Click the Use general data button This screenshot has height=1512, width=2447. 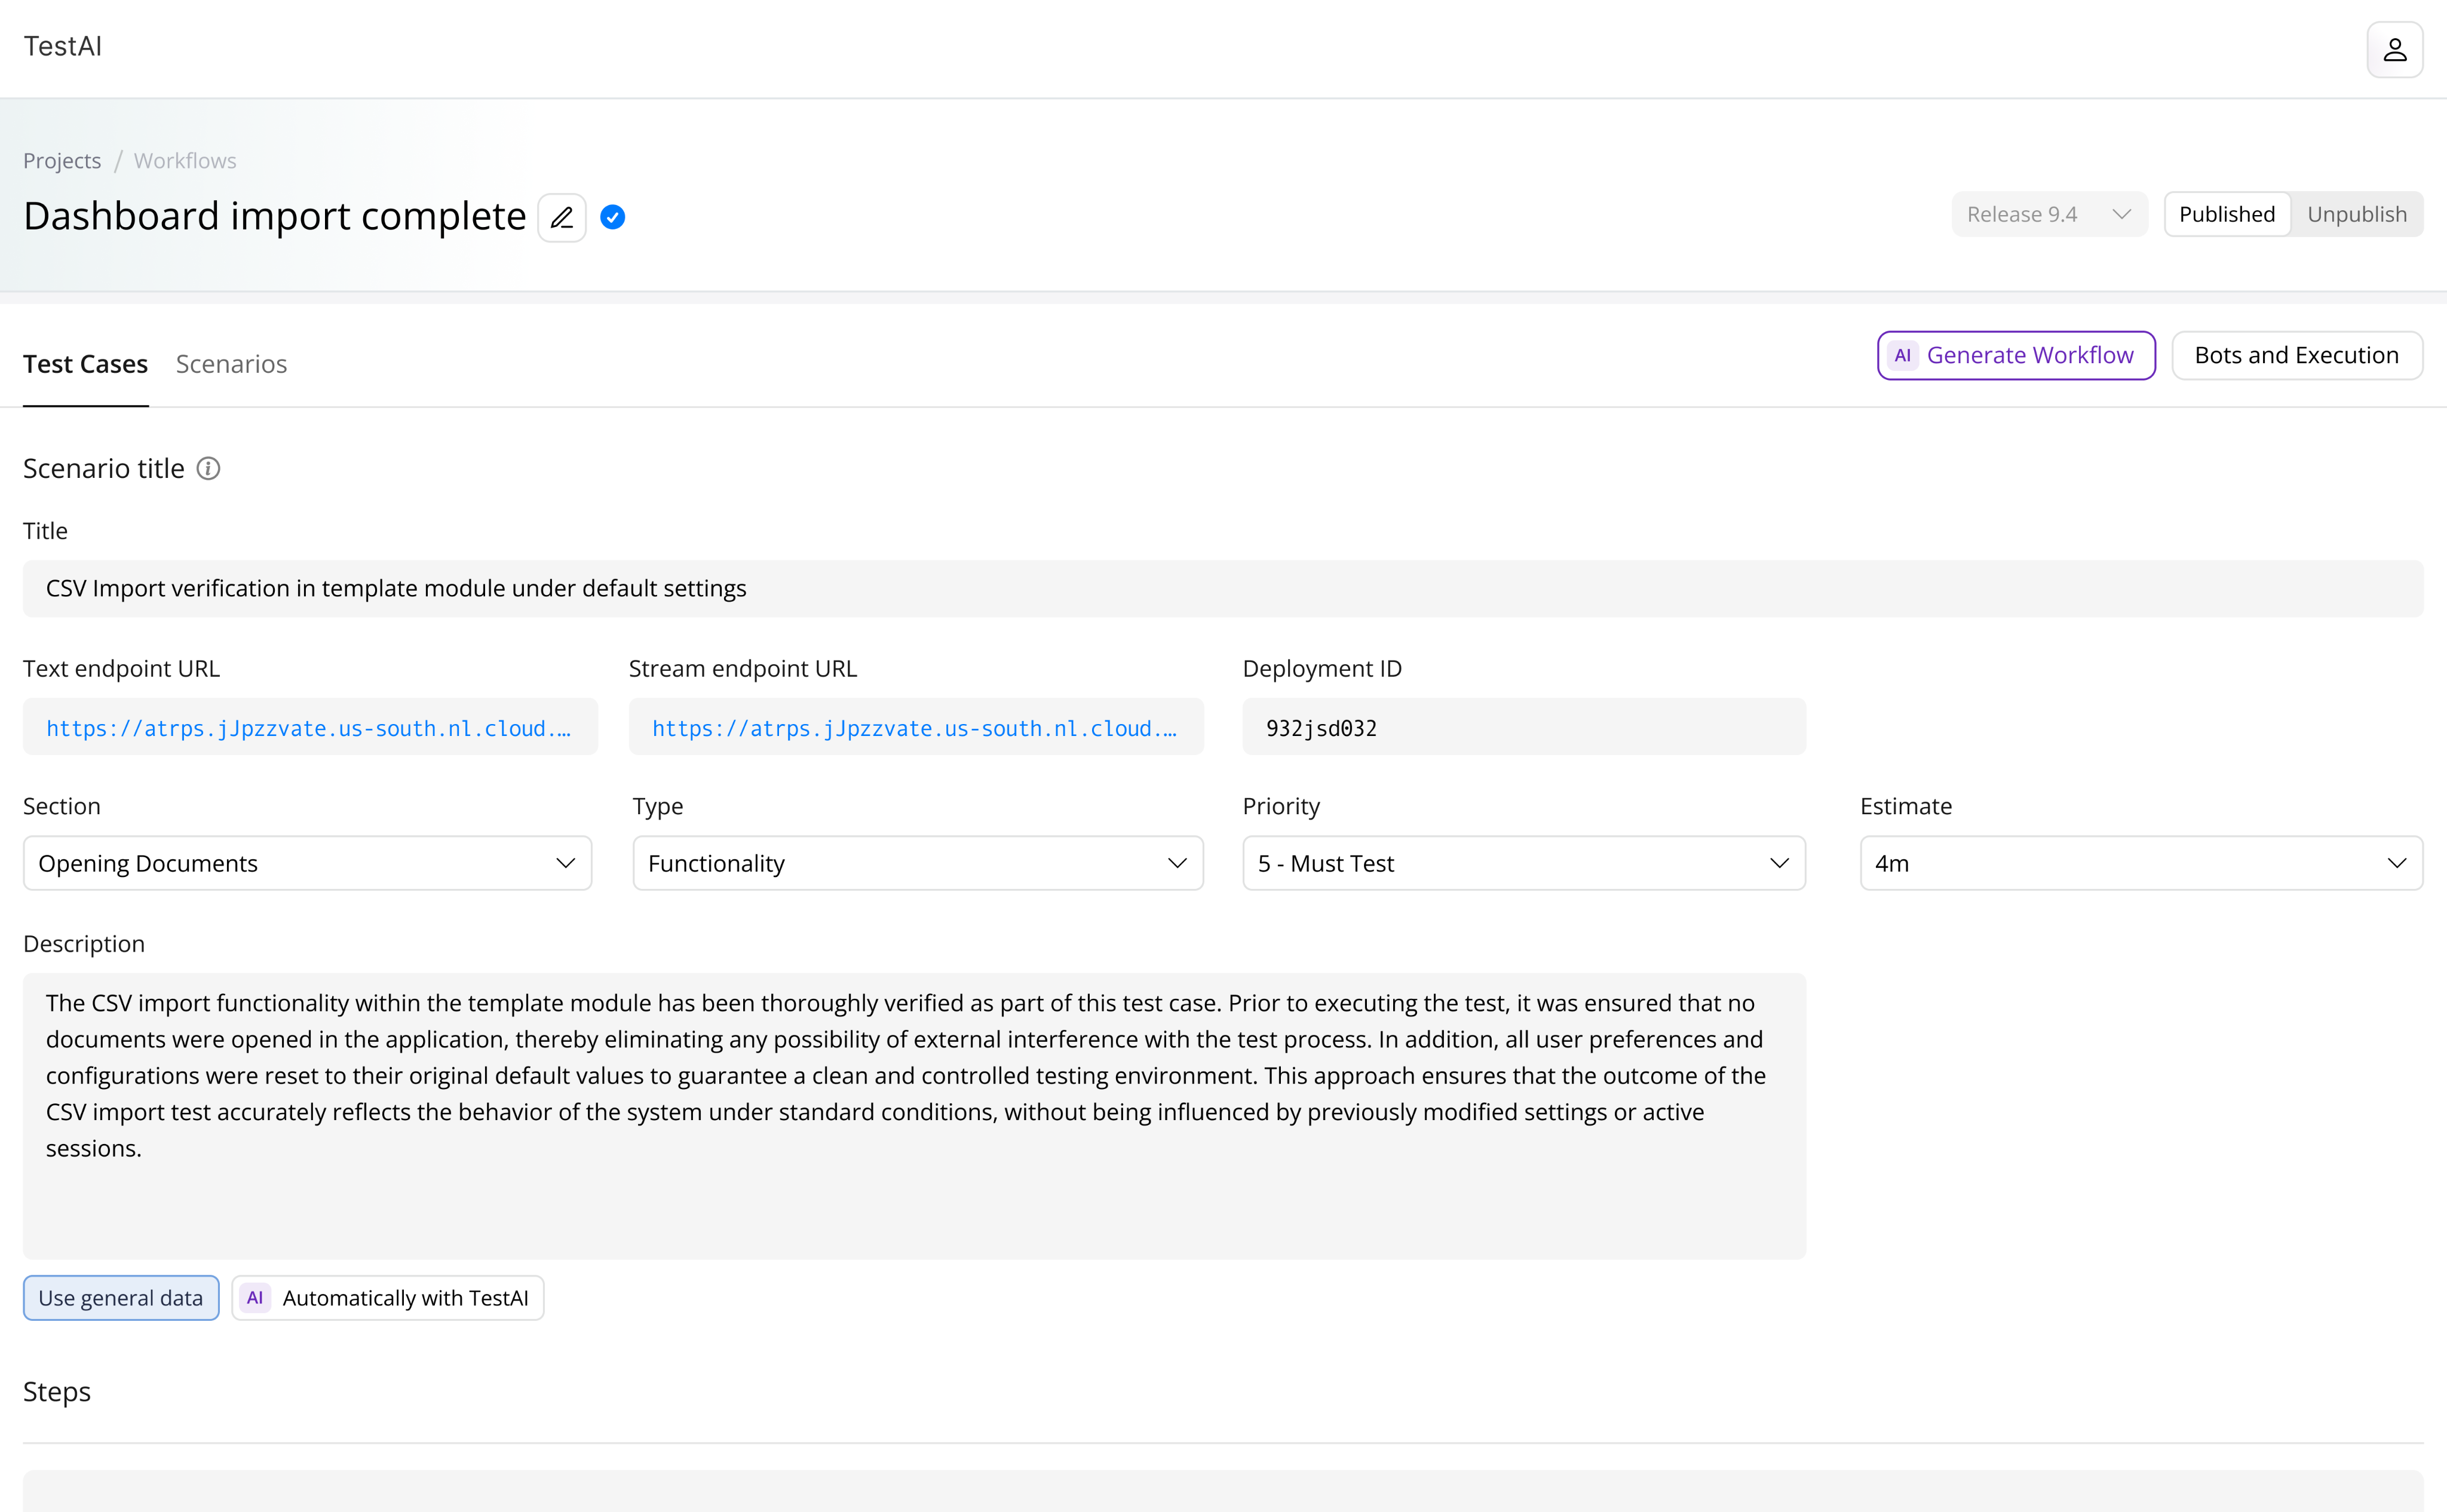tap(120, 1297)
